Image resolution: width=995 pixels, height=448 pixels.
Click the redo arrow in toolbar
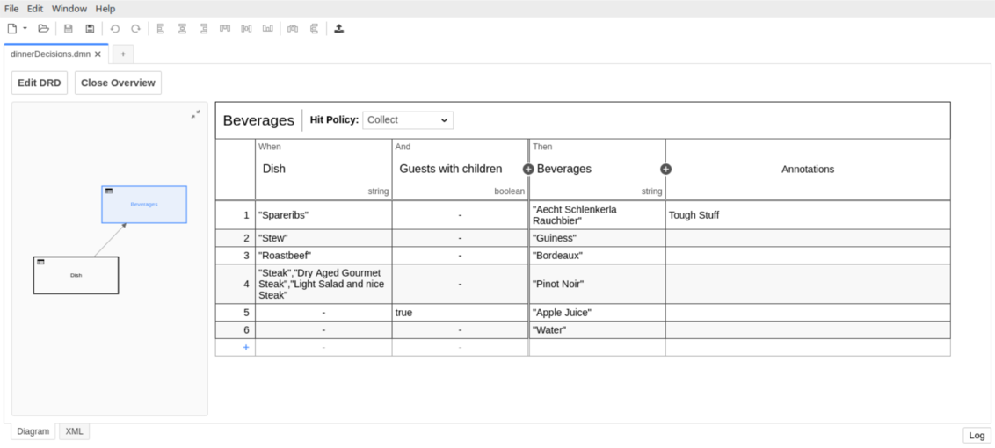136,29
